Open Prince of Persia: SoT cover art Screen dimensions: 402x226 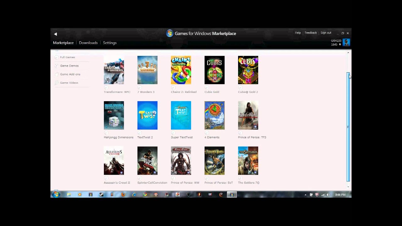pos(215,161)
